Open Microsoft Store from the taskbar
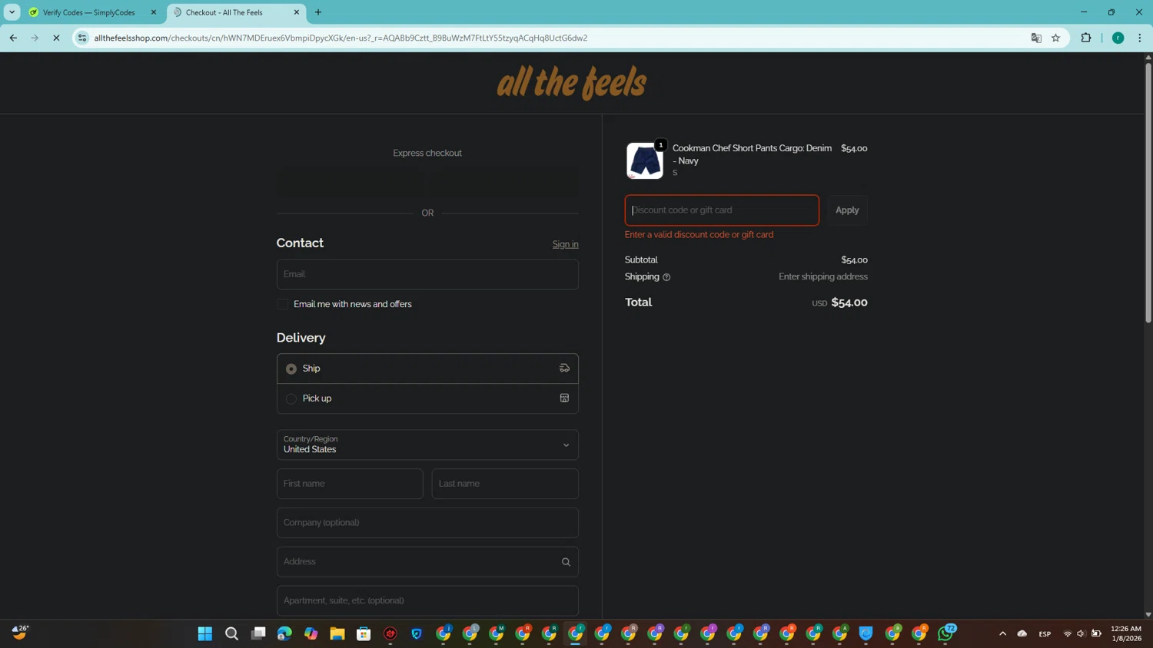 [364, 633]
